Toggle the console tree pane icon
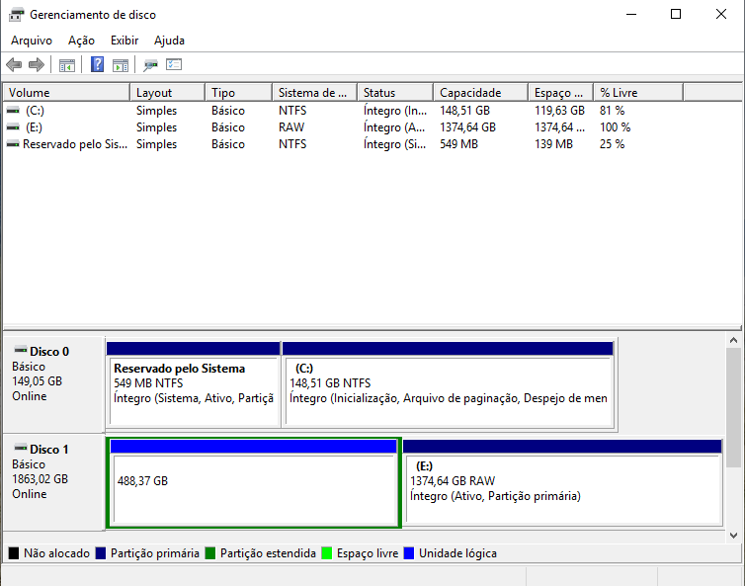 [67, 65]
